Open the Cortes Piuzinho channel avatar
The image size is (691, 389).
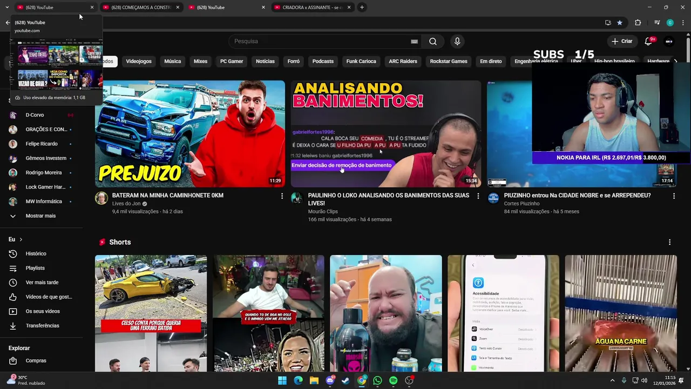click(x=493, y=198)
